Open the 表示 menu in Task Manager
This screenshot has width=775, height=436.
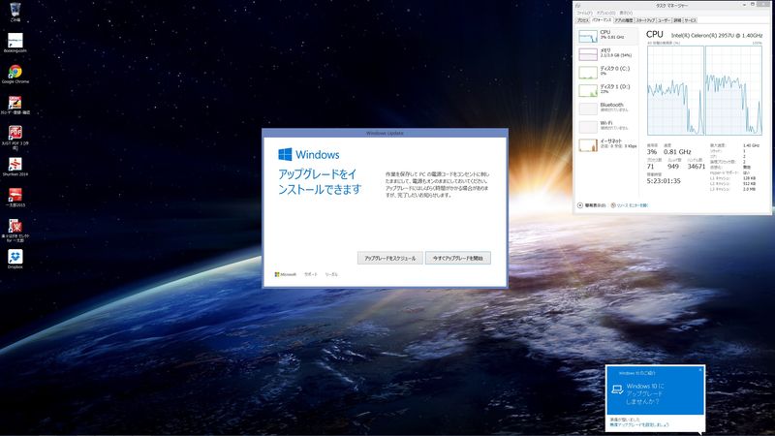point(626,13)
